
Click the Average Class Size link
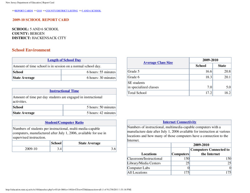pyautogui.click(x=158, y=63)
